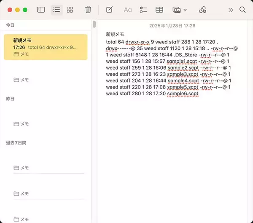Minimize the Notes window
This screenshot has height=223, width=253.
tap(17, 10)
